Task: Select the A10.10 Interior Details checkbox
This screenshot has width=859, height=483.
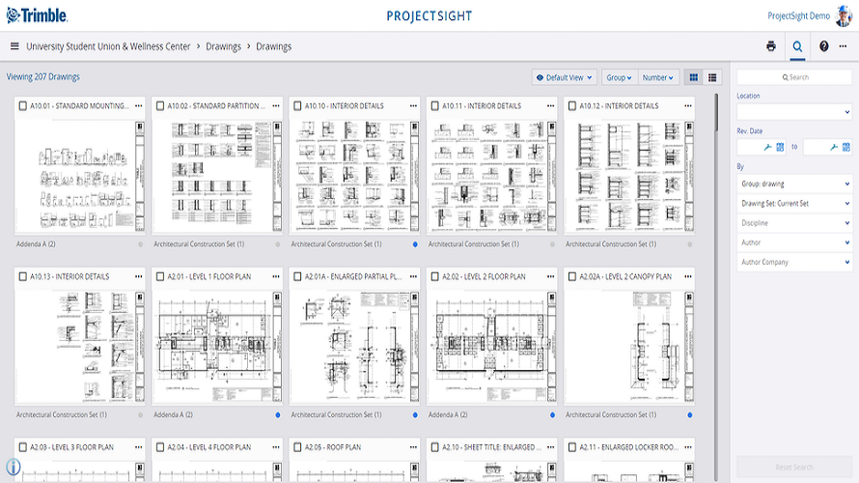Action: point(297,106)
